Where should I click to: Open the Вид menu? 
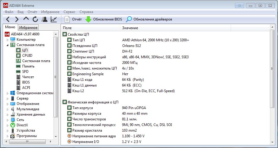[x=20, y=12]
